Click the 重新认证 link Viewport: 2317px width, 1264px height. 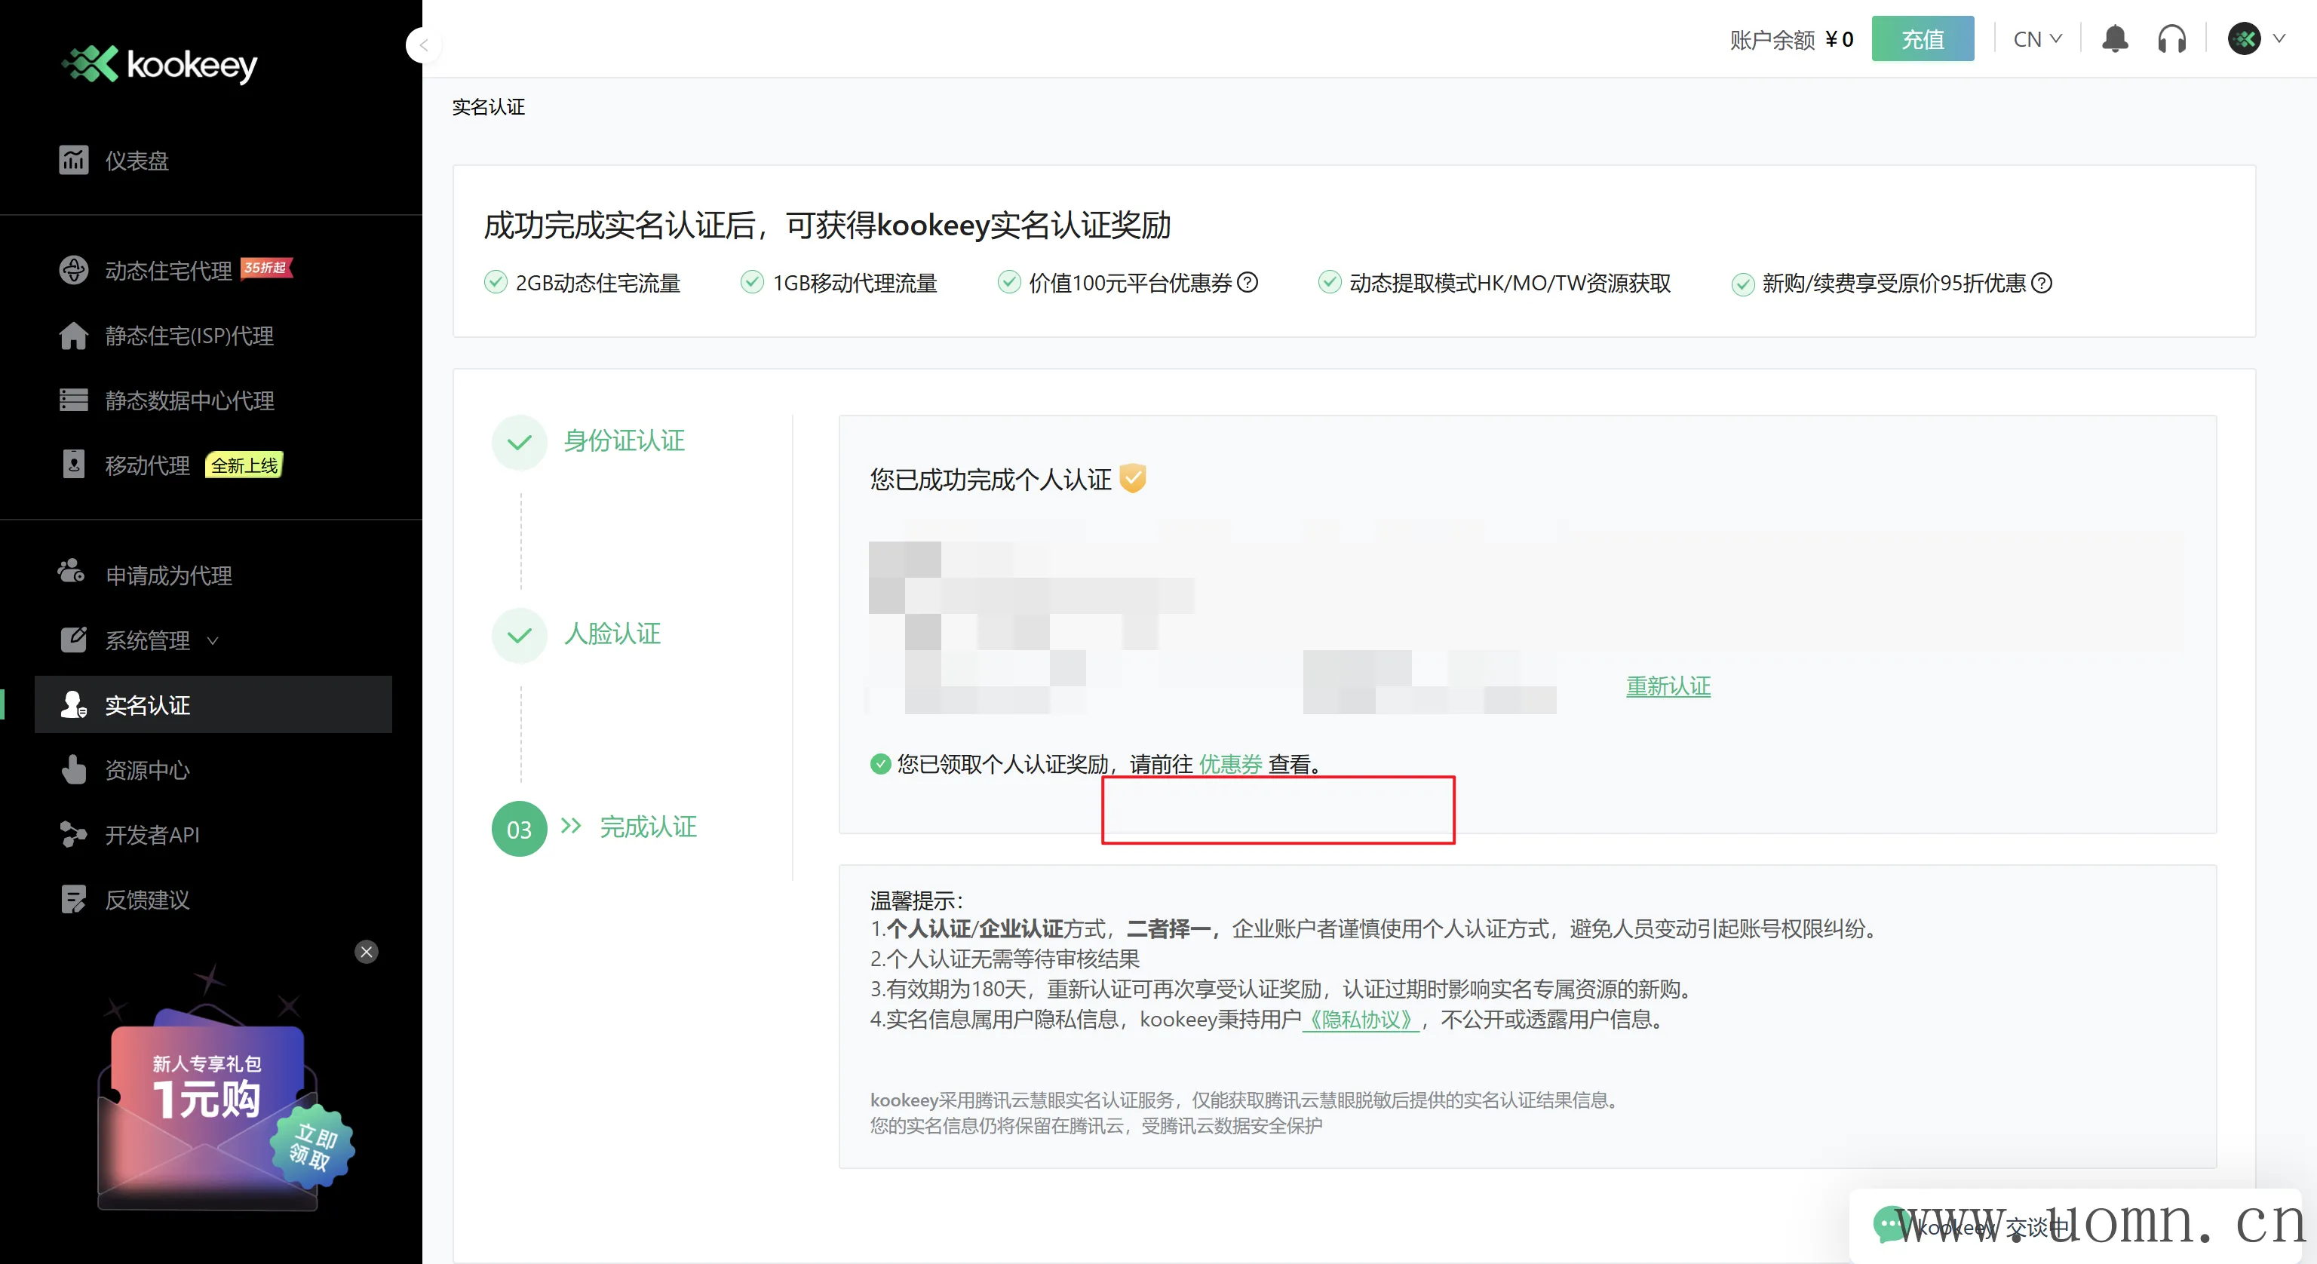point(1668,686)
